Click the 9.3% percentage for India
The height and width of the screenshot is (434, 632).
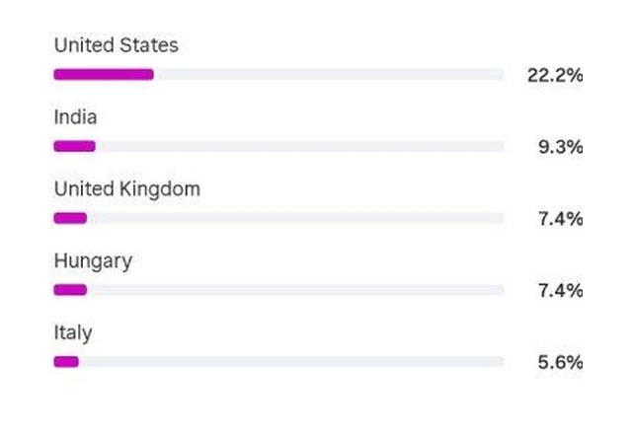561,147
